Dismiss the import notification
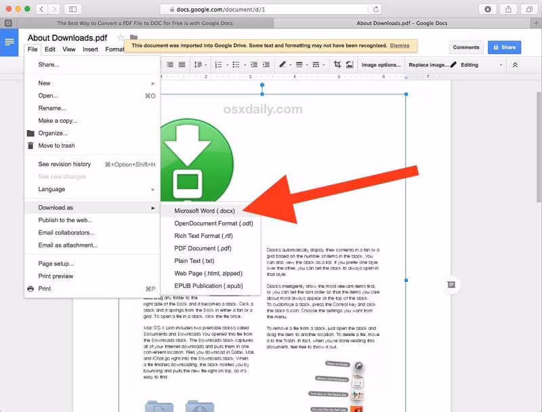Screen dimensions: 542x412 [x=400, y=45]
